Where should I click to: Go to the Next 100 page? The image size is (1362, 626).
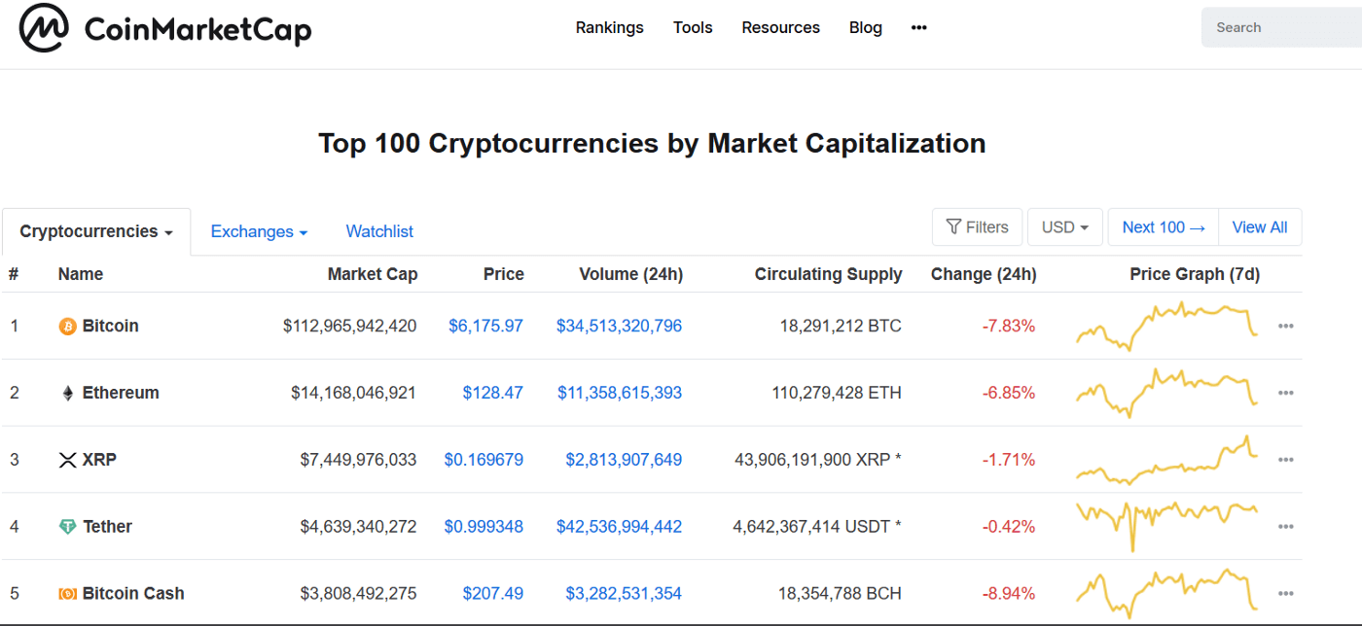tap(1164, 227)
